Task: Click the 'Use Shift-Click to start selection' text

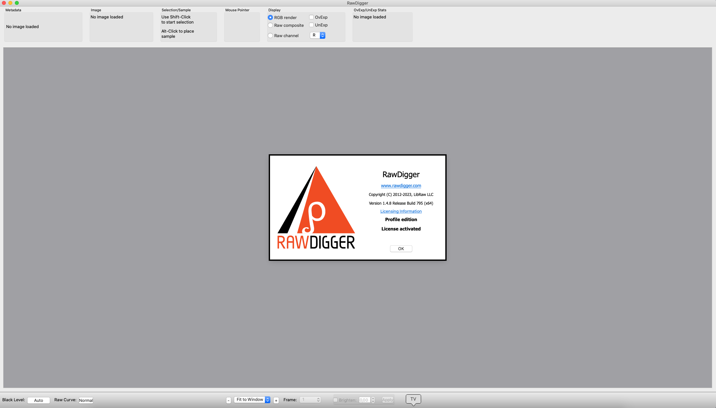Action: [178, 19]
